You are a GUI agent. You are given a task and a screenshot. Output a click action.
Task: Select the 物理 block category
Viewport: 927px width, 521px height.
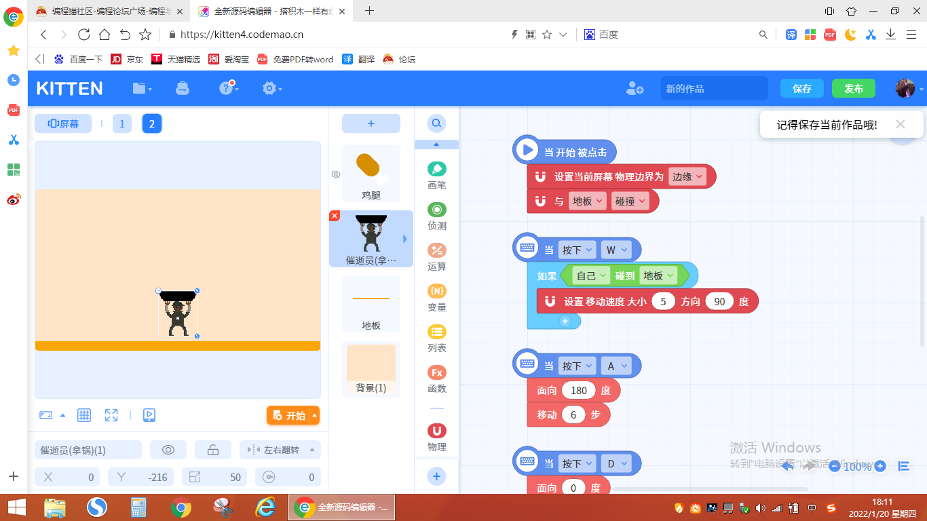[437, 437]
